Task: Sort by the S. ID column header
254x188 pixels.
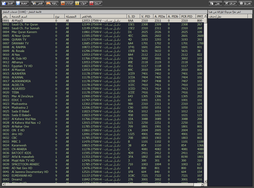Action: 133,16
